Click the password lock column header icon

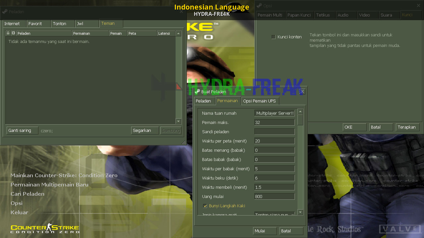[x=8, y=33]
